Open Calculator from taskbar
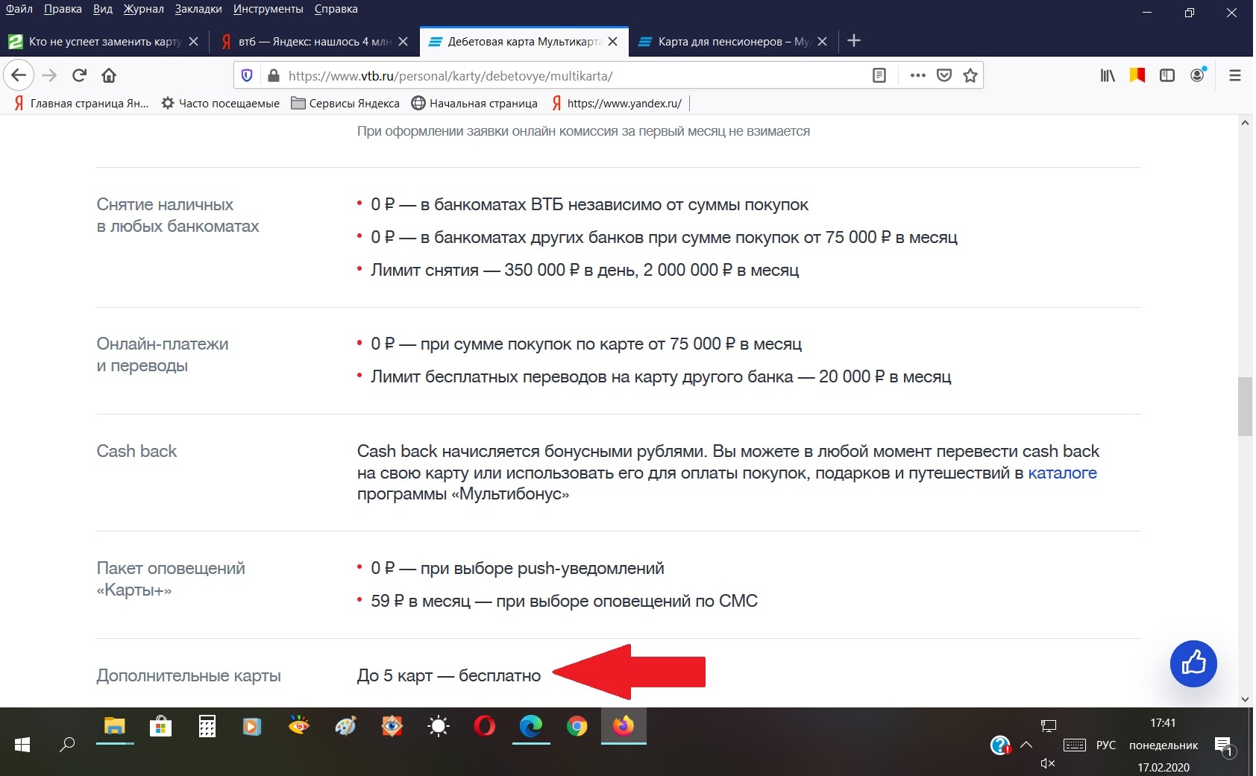Viewport: 1256px width, 776px height. [x=207, y=726]
